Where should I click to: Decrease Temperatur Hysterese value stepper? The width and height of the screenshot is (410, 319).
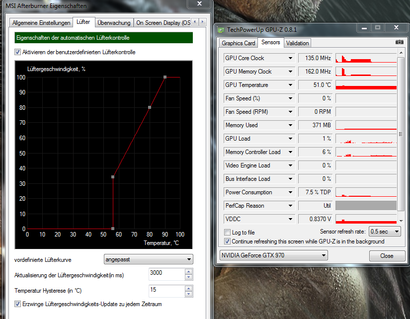coord(188,294)
